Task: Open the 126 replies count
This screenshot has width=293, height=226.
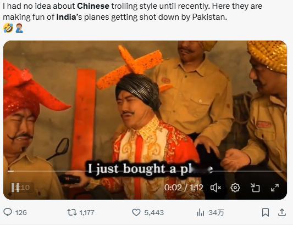Action: tap(21, 212)
